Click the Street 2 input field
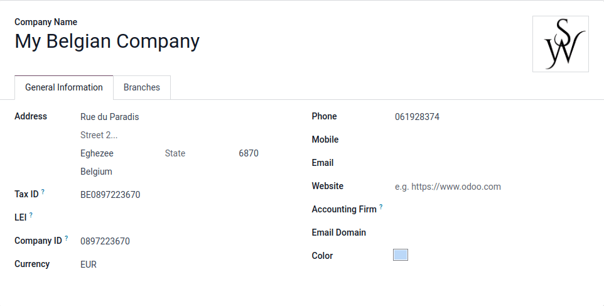The image size is (604, 306). (170, 135)
